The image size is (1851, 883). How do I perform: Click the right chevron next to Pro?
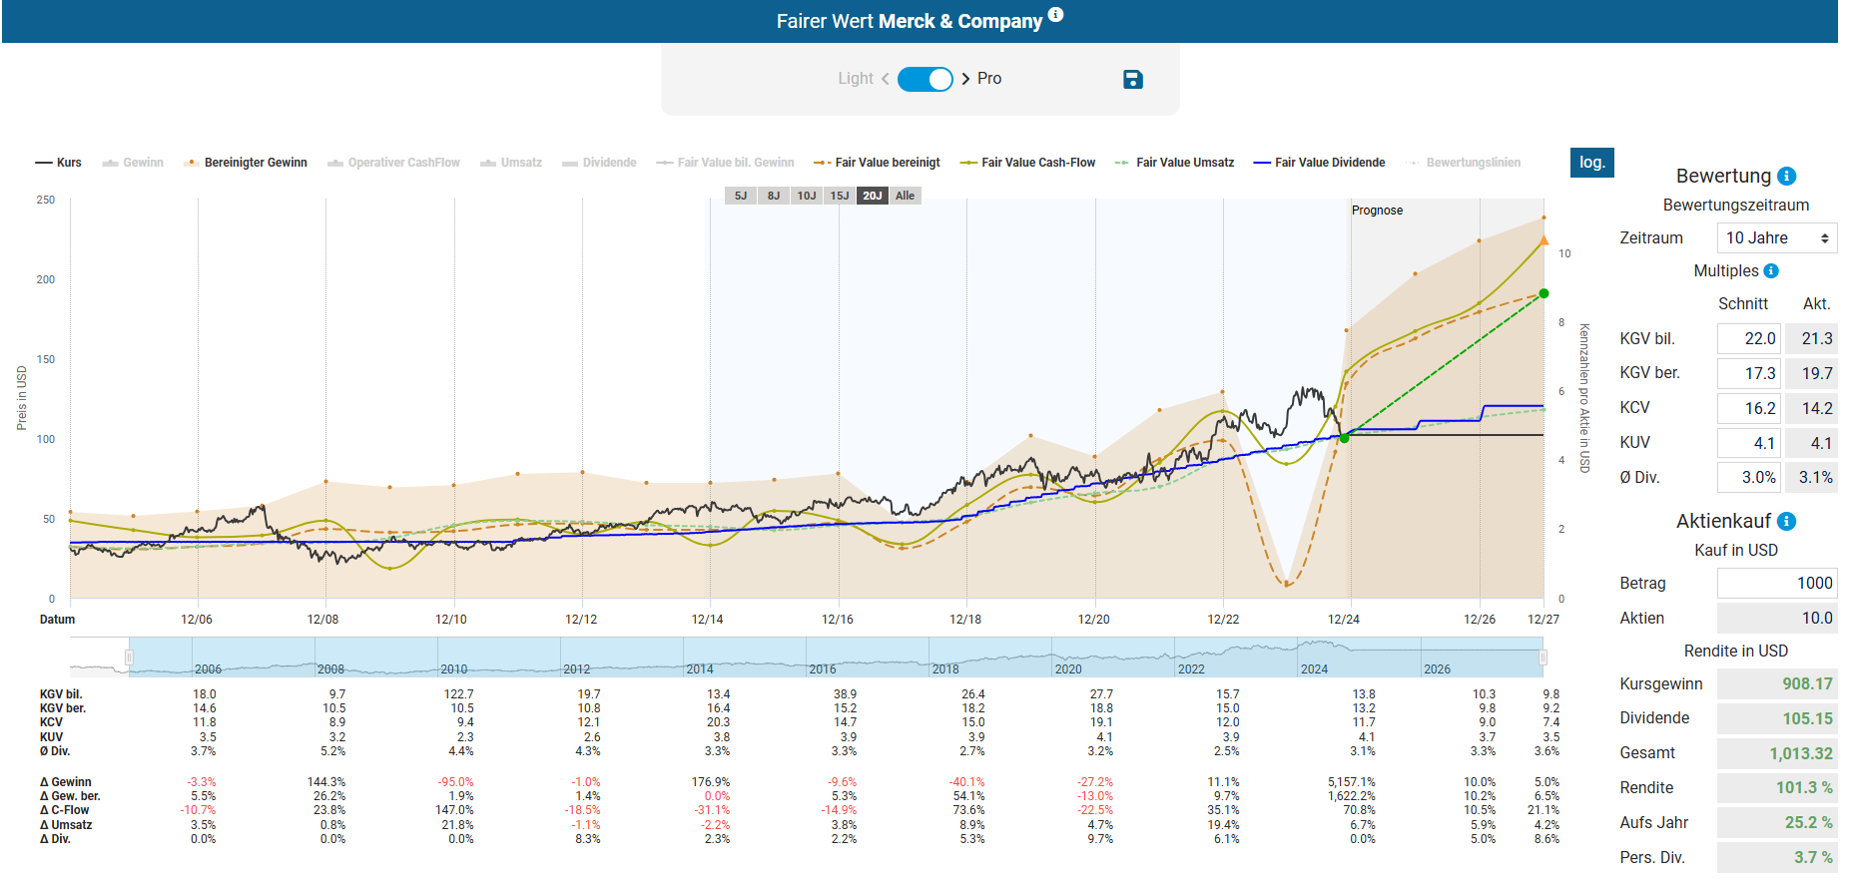[965, 79]
